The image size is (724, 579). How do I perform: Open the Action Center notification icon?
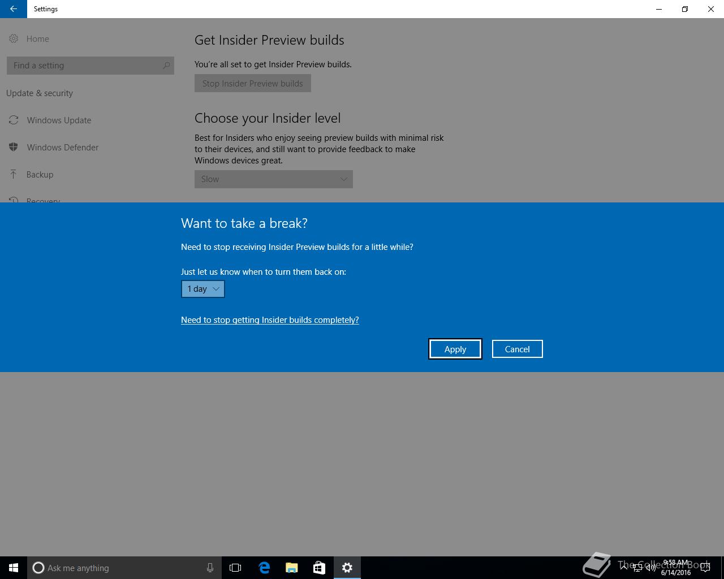click(x=705, y=568)
